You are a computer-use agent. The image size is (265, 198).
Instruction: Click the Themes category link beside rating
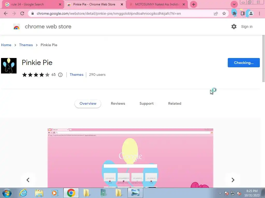tap(77, 75)
